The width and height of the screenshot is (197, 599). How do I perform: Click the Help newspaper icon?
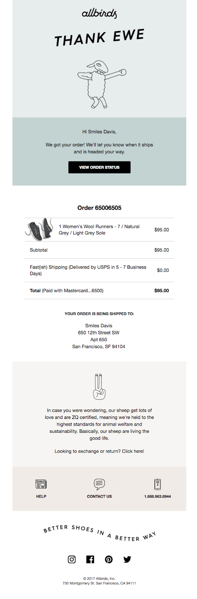click(x=41, y=484)
